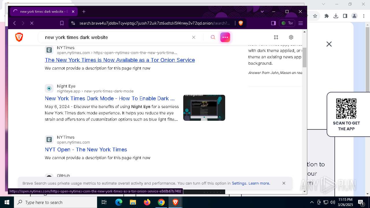Clear the search query with X icon
Viewport: 370px width, 208px height.
194,37
